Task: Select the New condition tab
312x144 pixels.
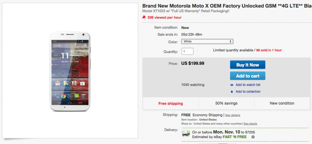Action: (x=282, y=103)
